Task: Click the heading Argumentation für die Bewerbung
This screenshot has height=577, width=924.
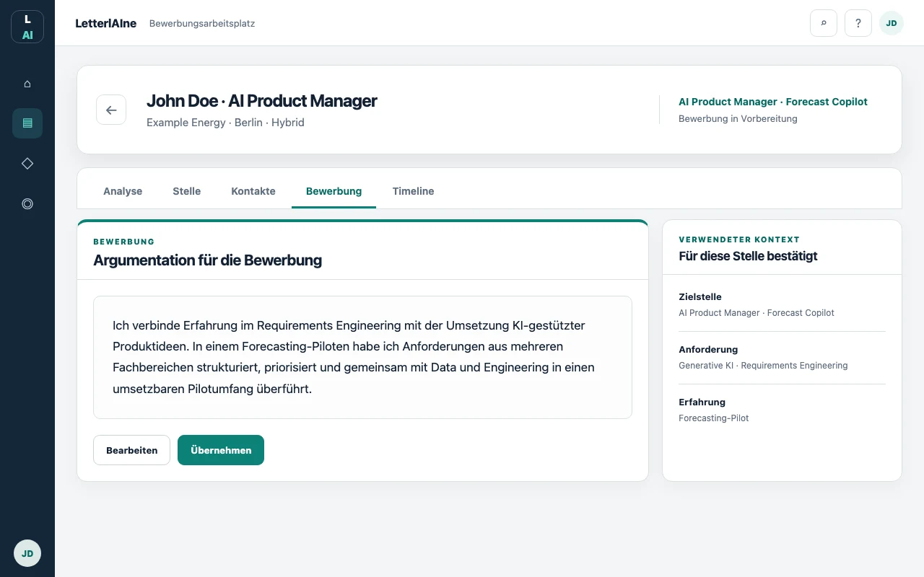Action: 208,260
